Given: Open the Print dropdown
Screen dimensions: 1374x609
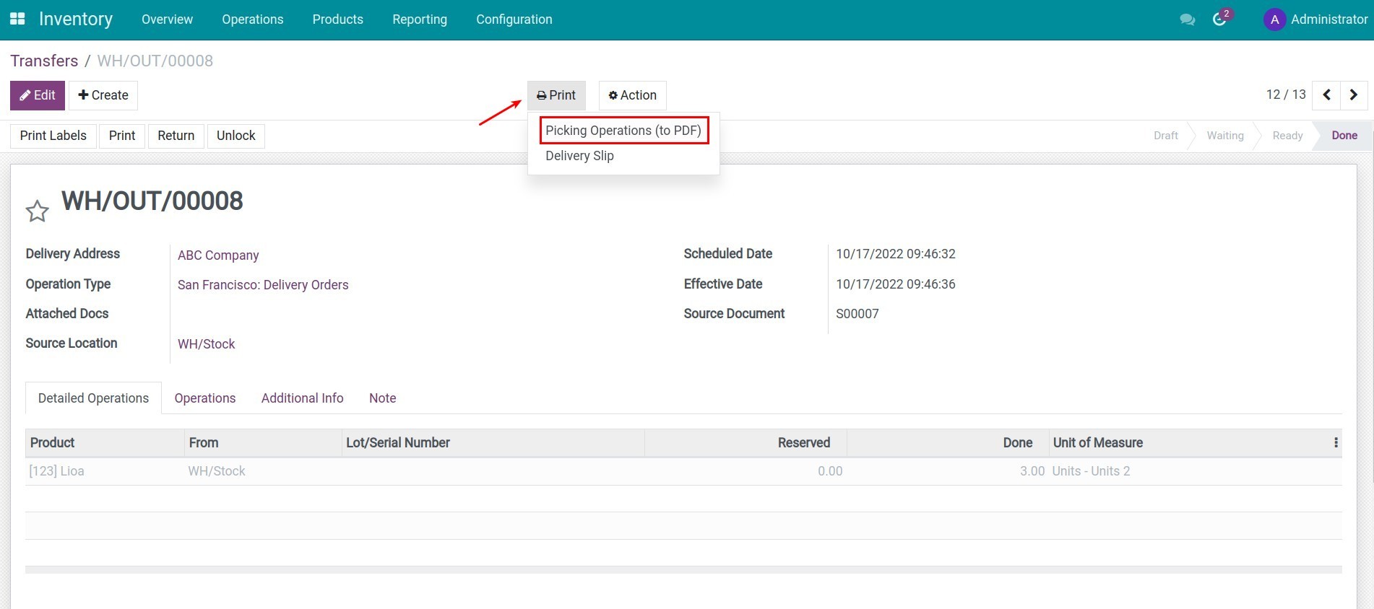Looking at the screenshot, I should point(556,95).
